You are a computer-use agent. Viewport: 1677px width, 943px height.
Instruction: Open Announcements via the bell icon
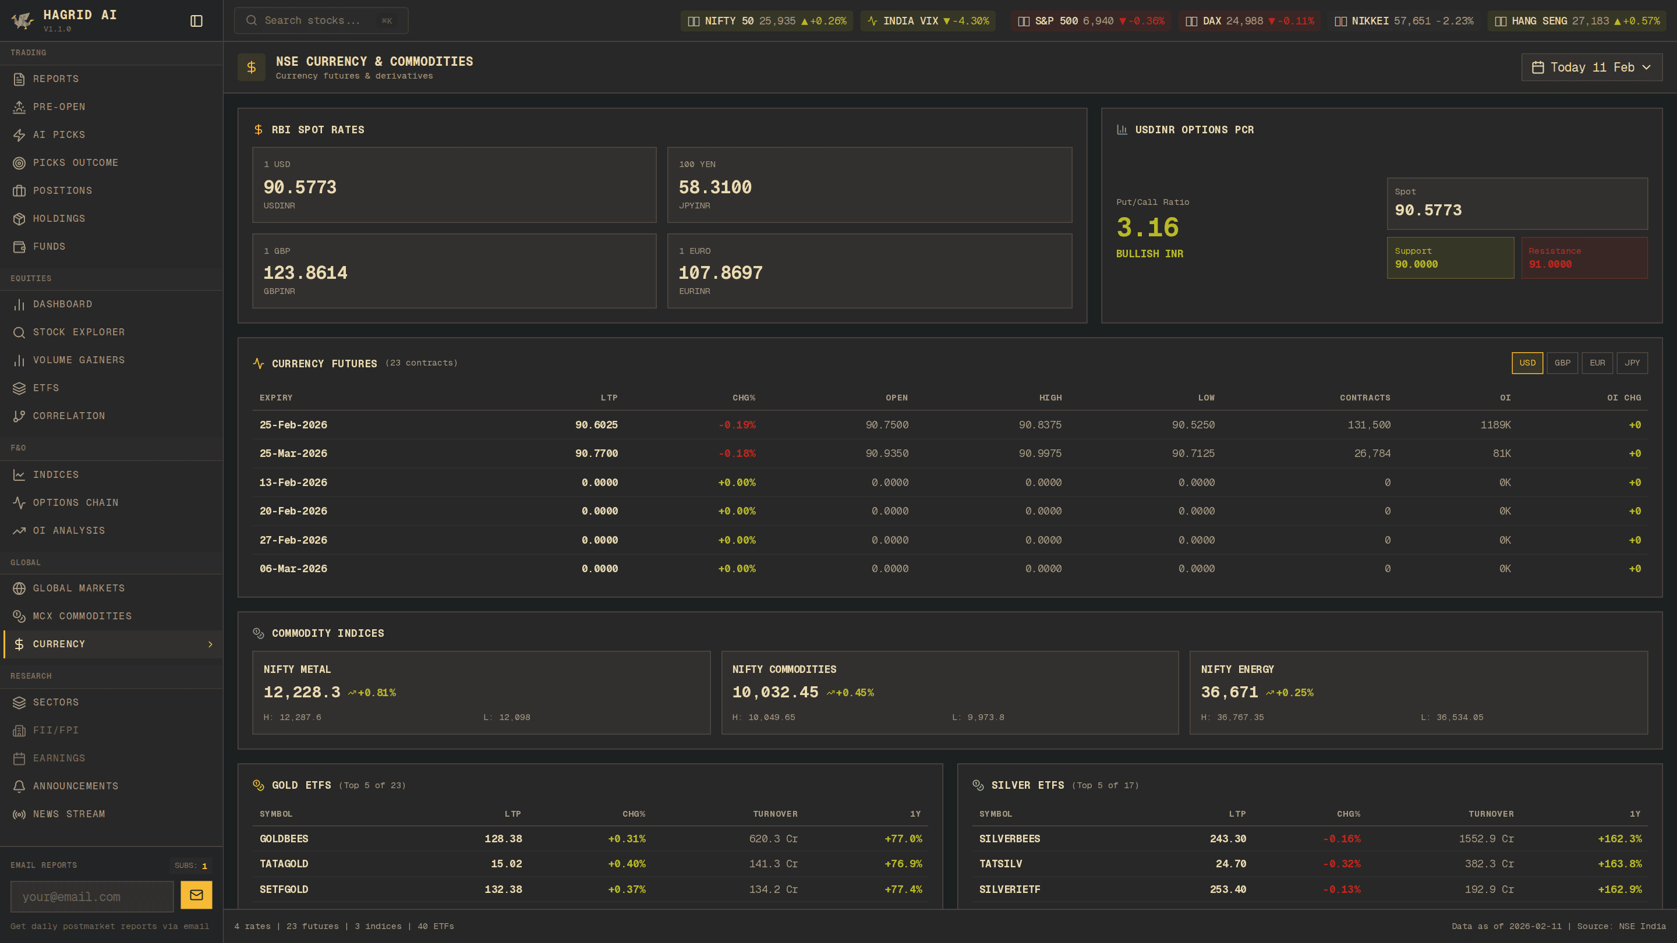(19, 786)
